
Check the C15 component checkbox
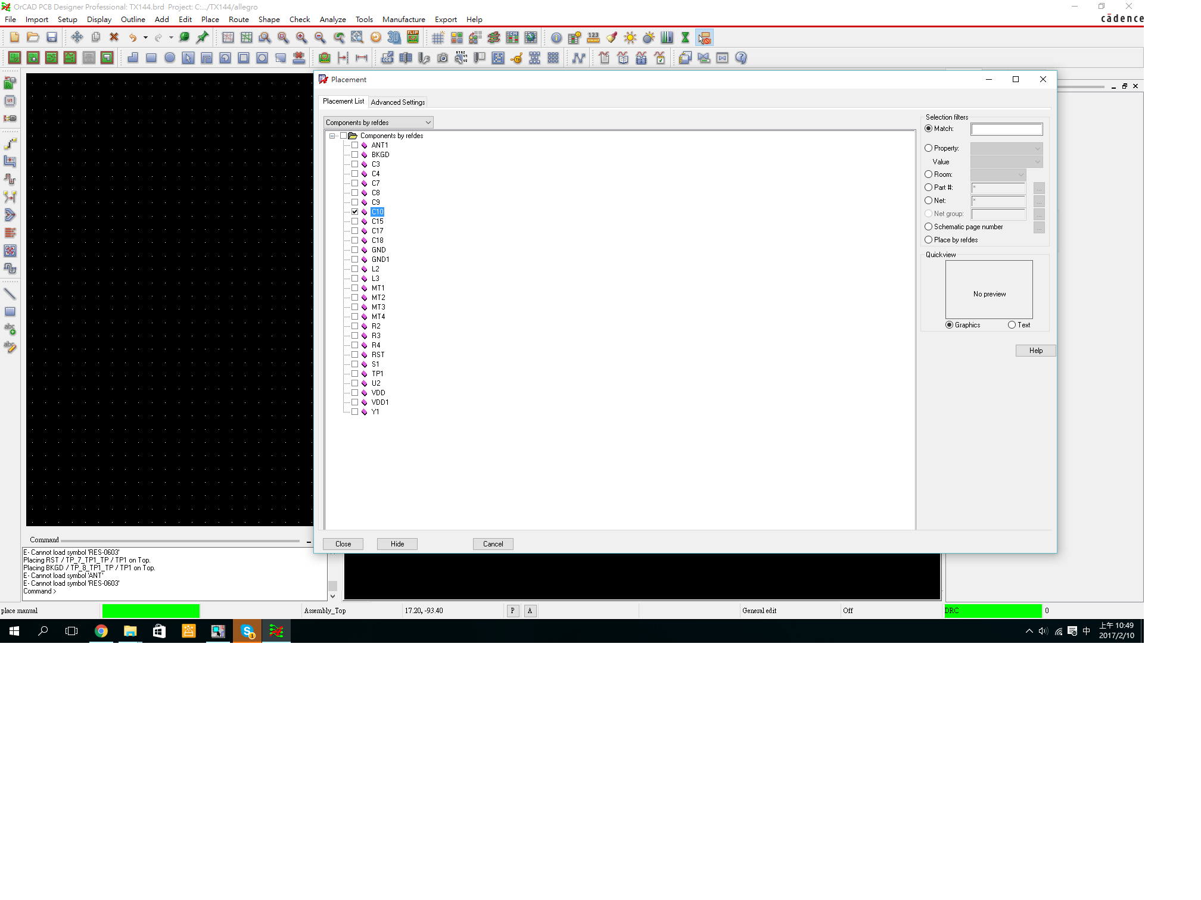click(355, 221)
